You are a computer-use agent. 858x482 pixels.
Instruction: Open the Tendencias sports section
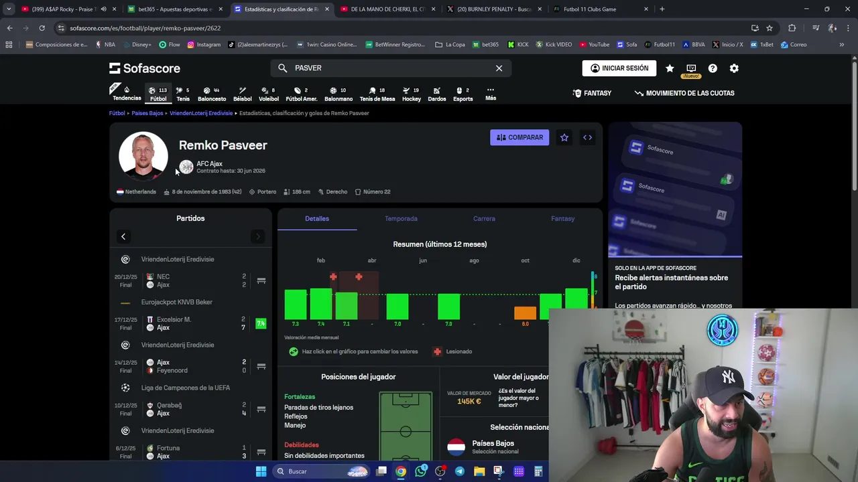point(127,93)
